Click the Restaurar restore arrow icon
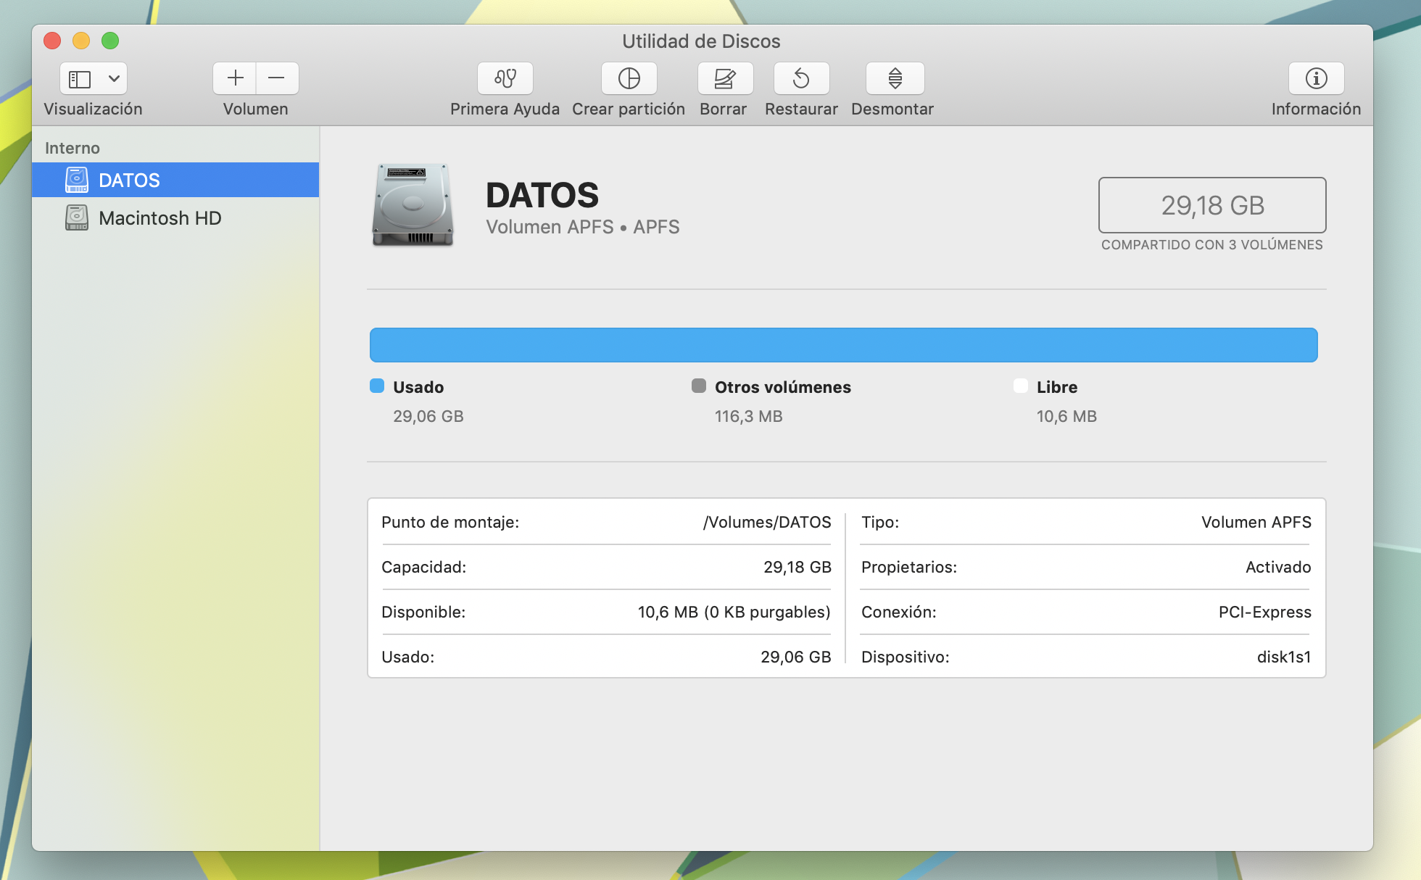 click(x=801, y=78)
